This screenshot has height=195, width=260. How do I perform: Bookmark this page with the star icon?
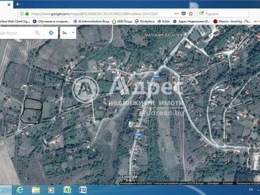coord(191,14)
